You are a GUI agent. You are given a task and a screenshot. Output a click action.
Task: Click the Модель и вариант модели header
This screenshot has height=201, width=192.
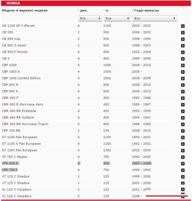pyautogui.click(x=25, y=10)
